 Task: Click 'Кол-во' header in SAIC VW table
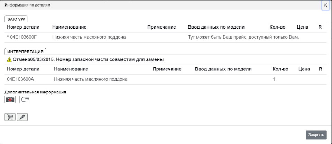(277, 27)
